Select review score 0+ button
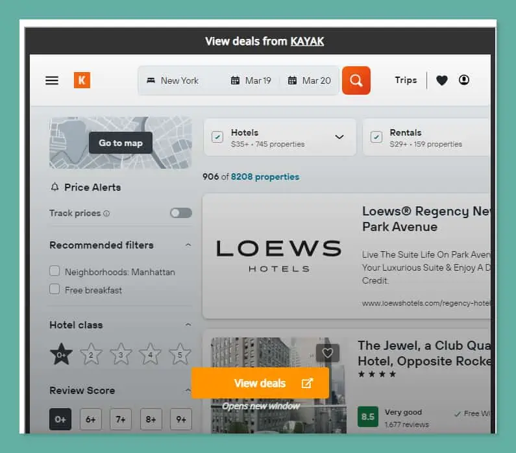This screenshot has width=516, height=453. pos(60,419)
